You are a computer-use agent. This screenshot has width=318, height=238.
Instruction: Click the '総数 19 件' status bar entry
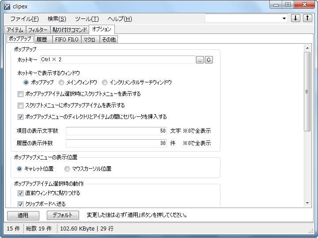coord(39,229)
